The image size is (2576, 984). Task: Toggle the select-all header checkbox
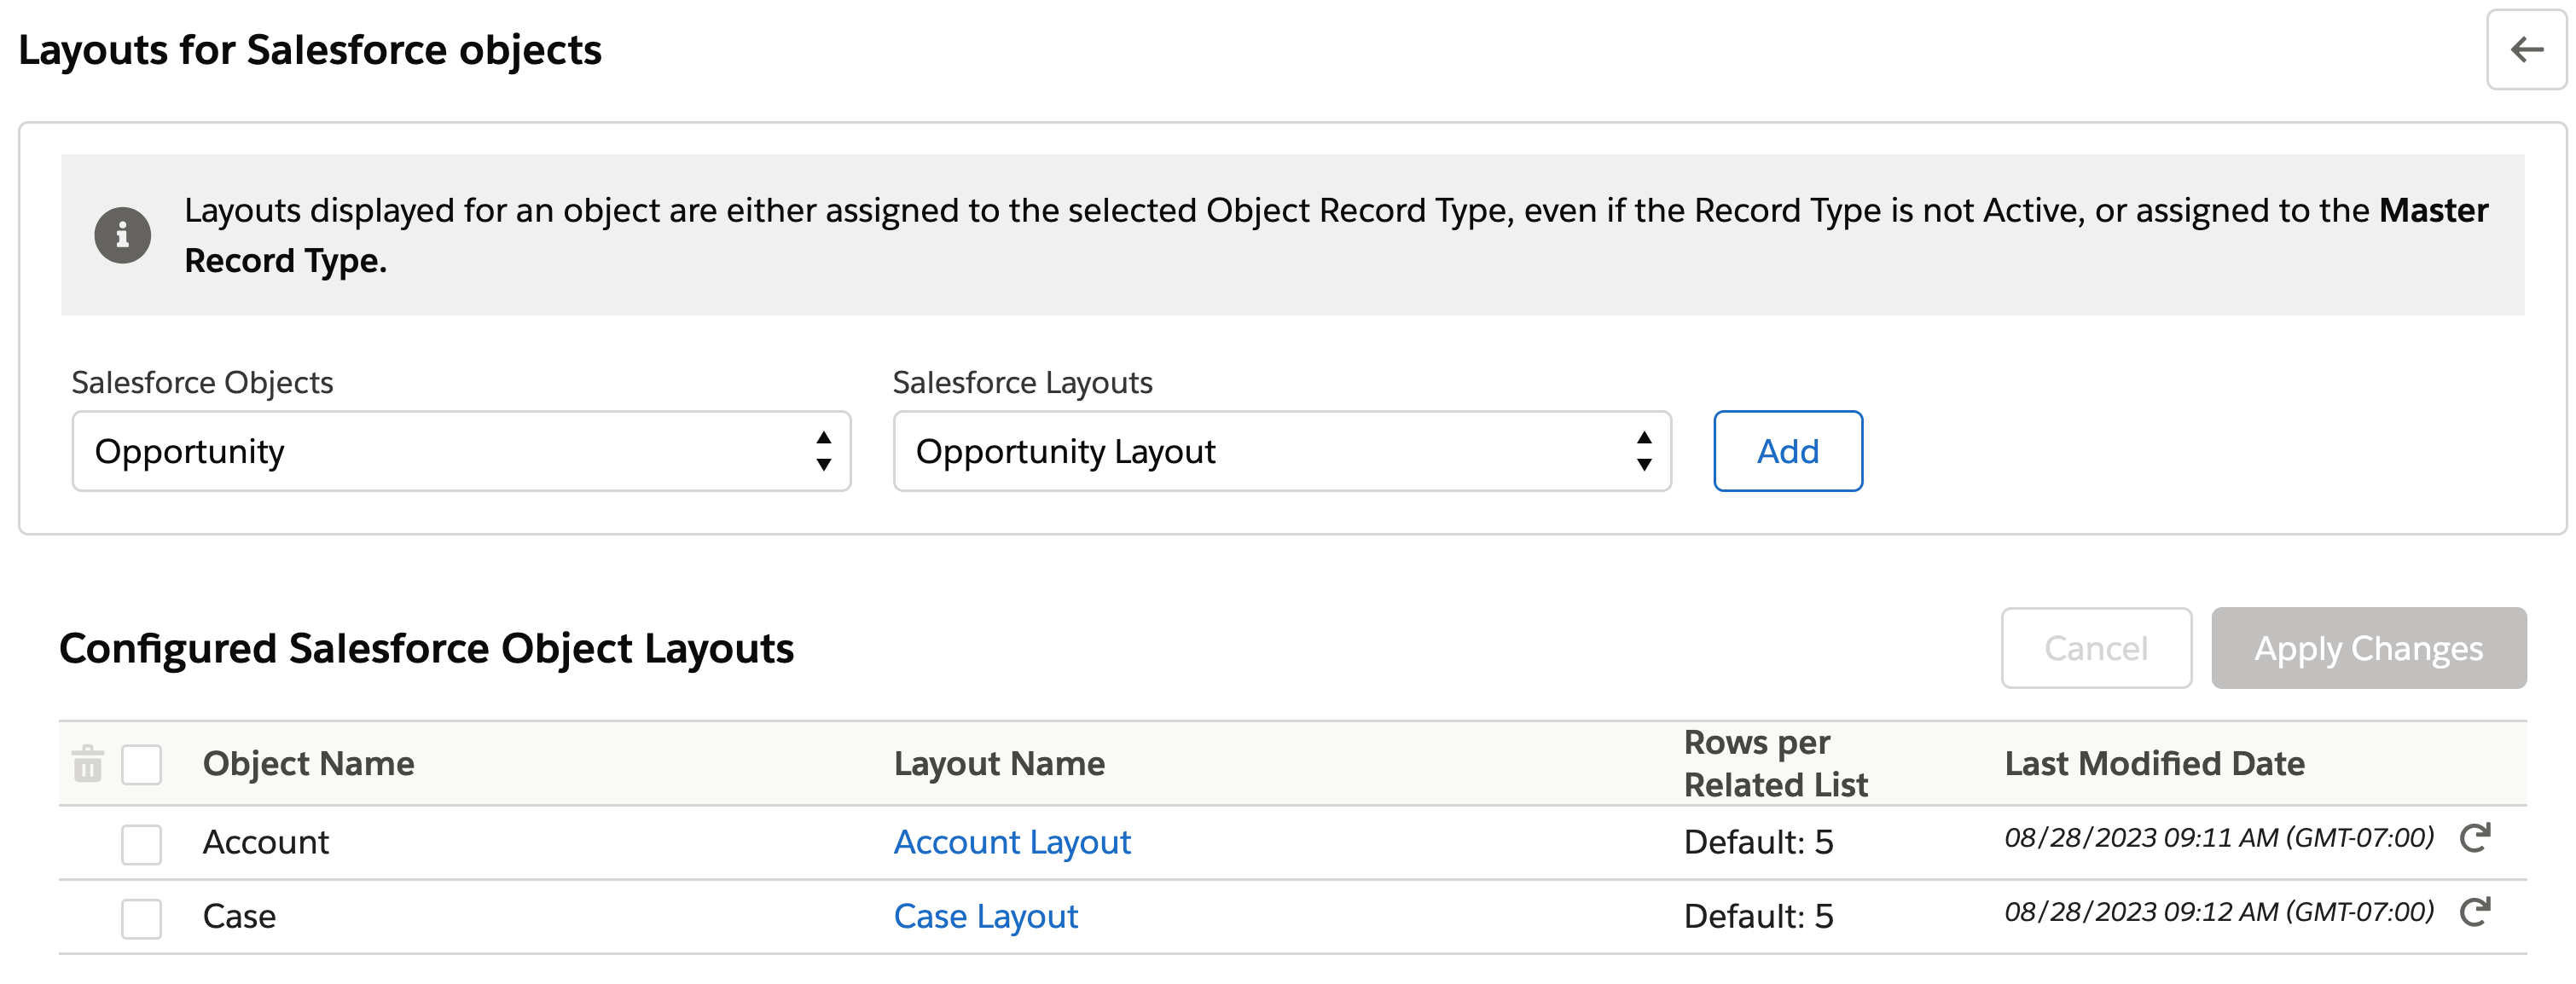pyautogui.click(x=141, y=764)
